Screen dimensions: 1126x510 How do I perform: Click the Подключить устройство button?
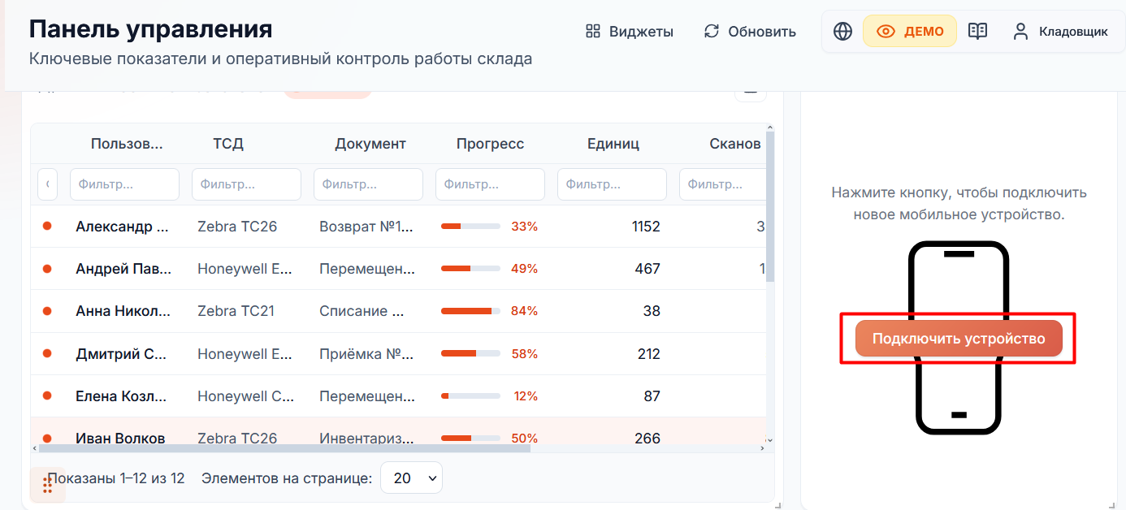959,339
